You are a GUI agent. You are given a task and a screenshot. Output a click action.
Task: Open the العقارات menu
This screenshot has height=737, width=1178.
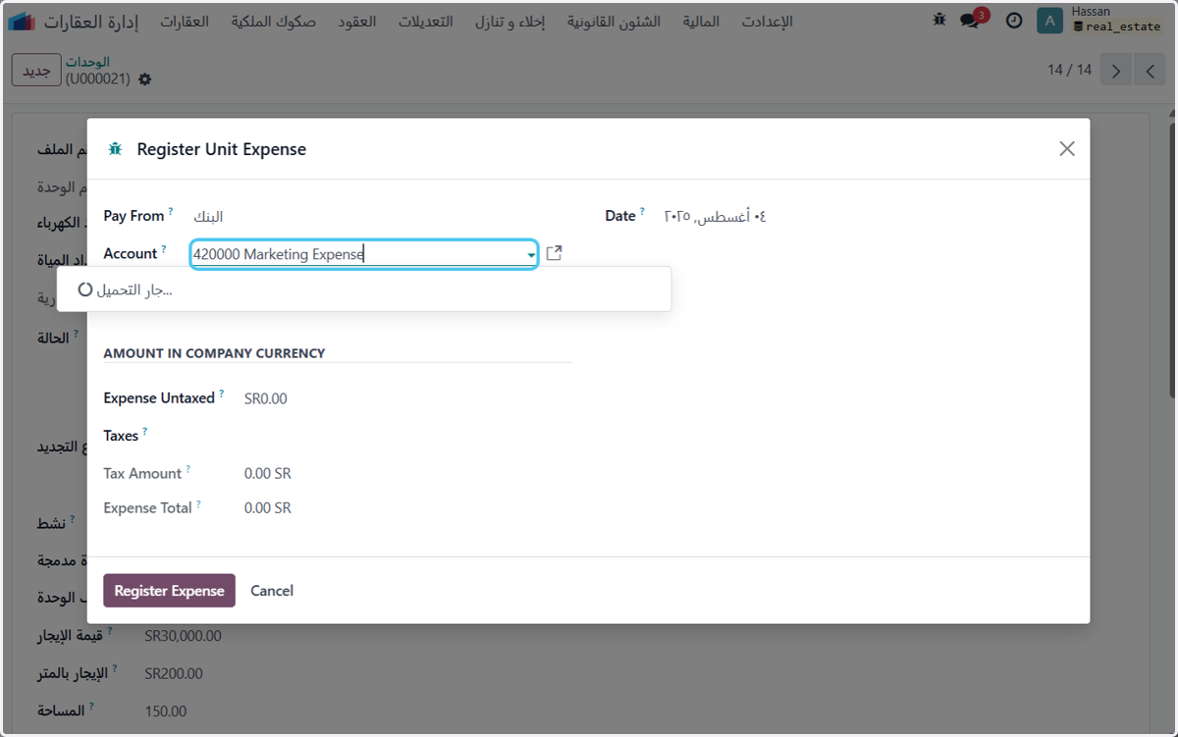click(x=185, y=21)
